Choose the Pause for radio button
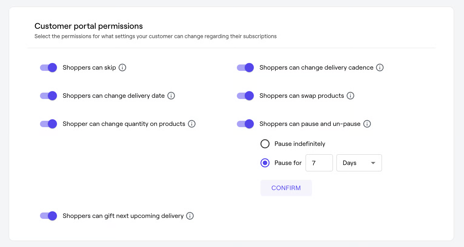The width and height of the screenshot is (464, 247). point(265,163)
